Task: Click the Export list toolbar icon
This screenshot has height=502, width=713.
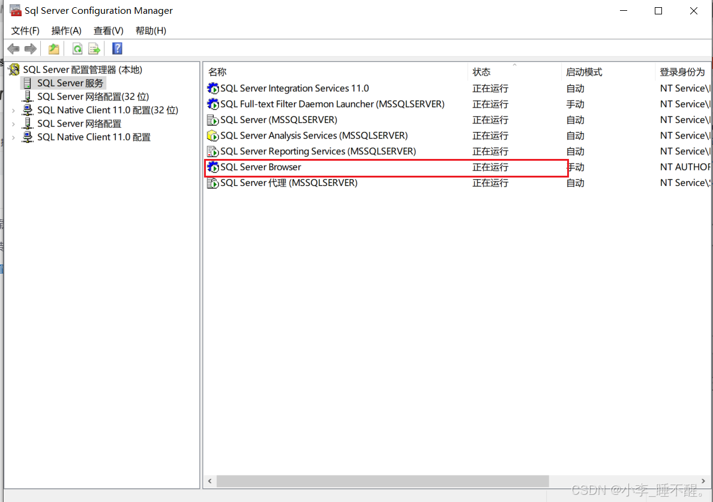Action: (94, 49)
